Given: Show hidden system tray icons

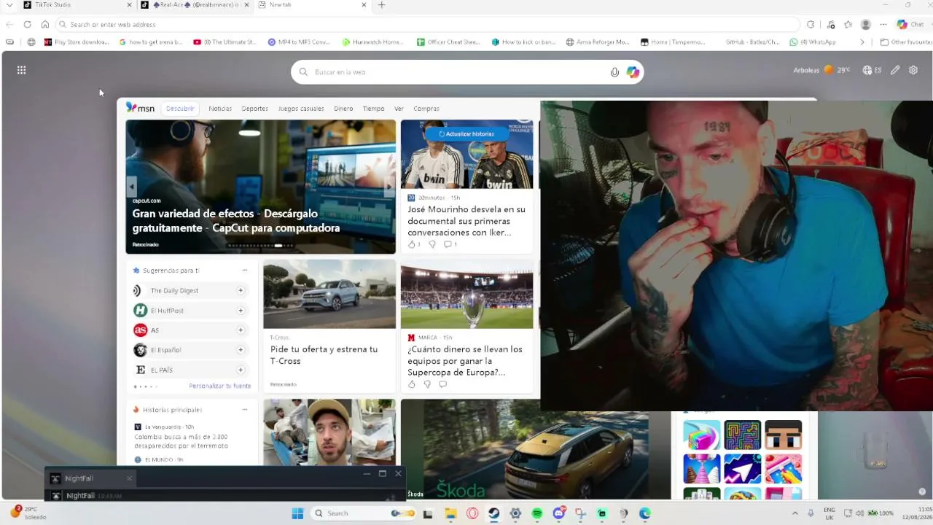Looking at the screenshot, I should click(x=795, y=513).
